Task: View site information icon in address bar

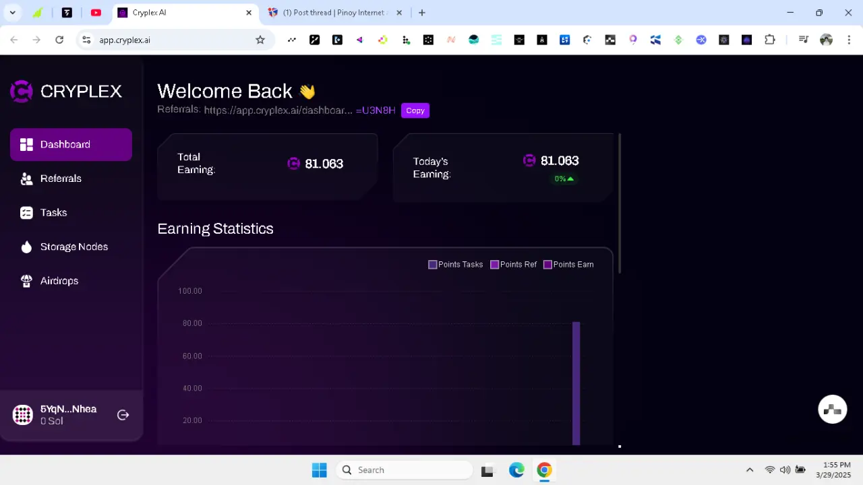Action: click(86, 40)
